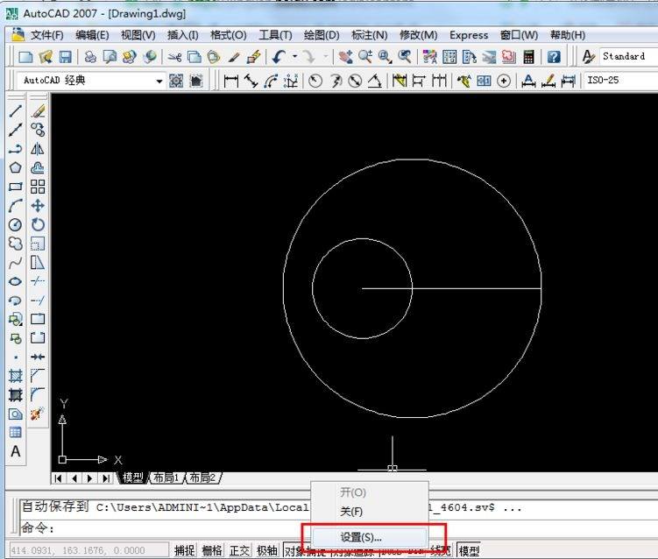658x559 pixels.
Task: Click the Undo arrow icon
Action: [x=279, y=57]
